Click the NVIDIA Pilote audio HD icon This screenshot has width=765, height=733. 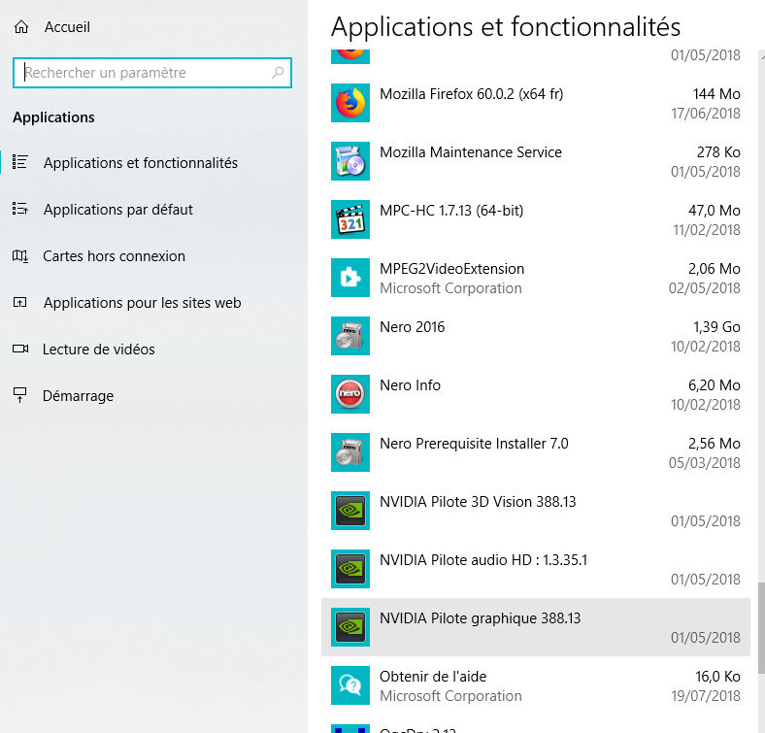click(350, 569)
